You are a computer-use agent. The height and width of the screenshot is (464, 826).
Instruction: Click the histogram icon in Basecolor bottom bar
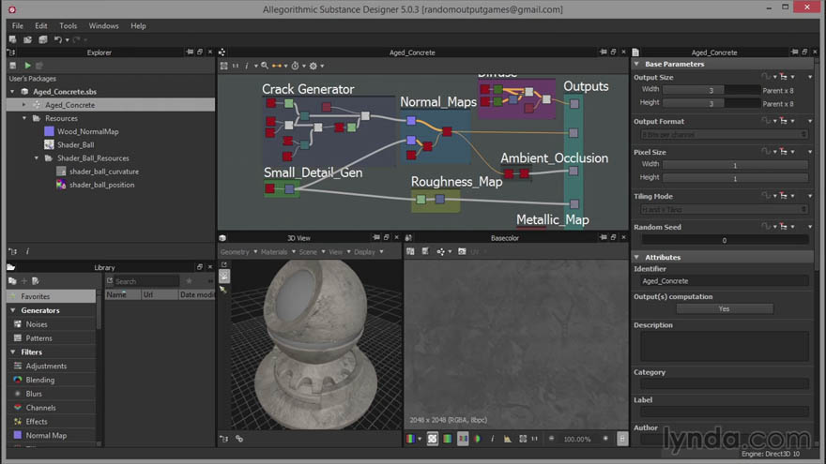point(507,439)
